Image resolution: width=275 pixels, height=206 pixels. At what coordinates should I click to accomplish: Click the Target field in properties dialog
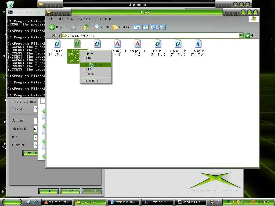tap(36, 109)
